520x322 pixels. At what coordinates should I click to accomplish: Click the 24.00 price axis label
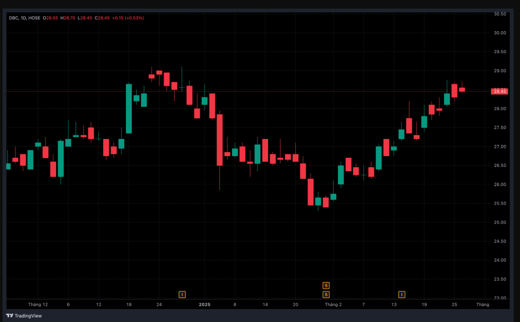500,260
